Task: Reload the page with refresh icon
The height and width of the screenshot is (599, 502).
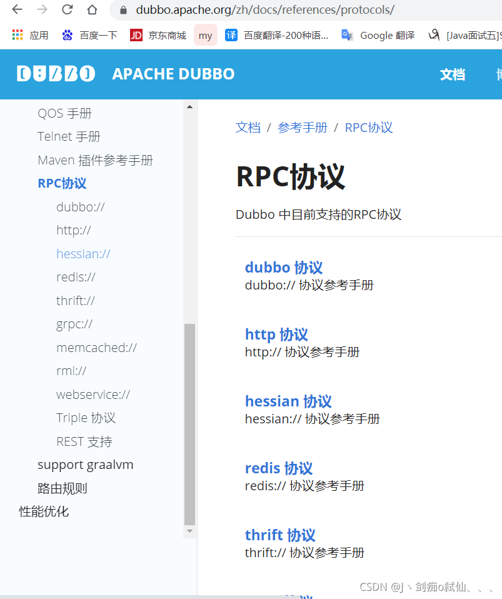Action: coord(68,9)
